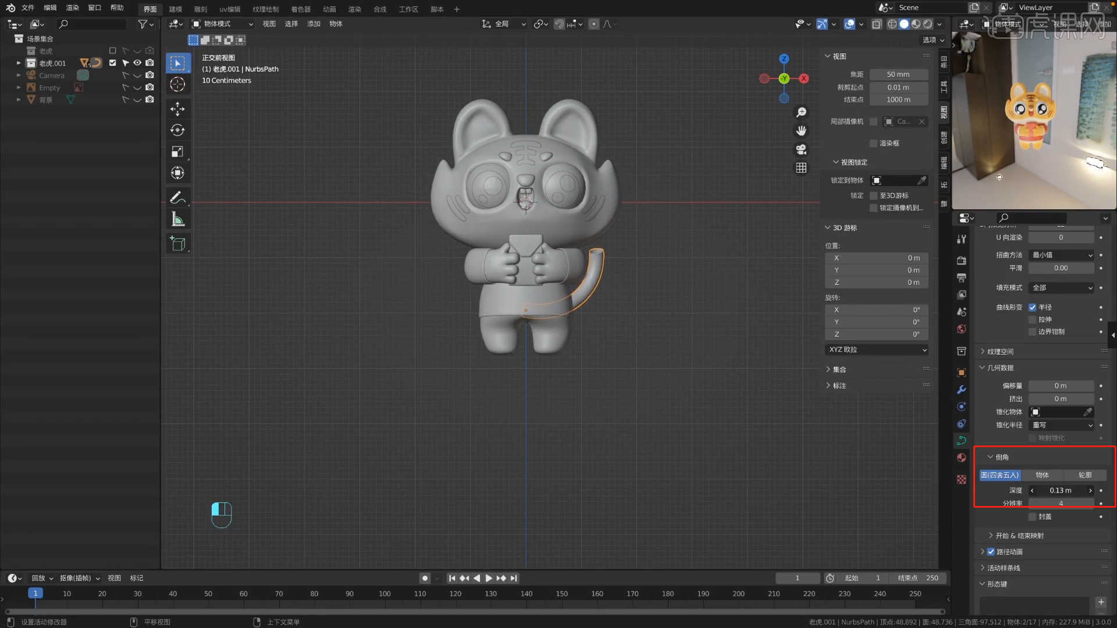Click the viewport zoom magnifier icon
This screenshot has width=1117, height=628.
pos(801,112)
